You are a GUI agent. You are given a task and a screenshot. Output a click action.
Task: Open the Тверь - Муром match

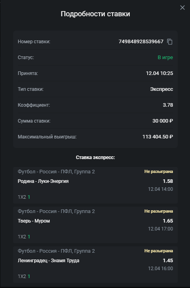click(x=34, y=221)
